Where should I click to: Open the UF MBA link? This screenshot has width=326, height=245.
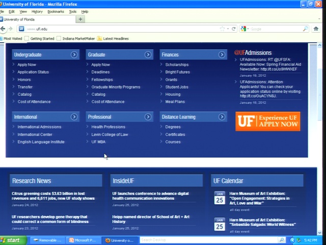pos(98,142)
